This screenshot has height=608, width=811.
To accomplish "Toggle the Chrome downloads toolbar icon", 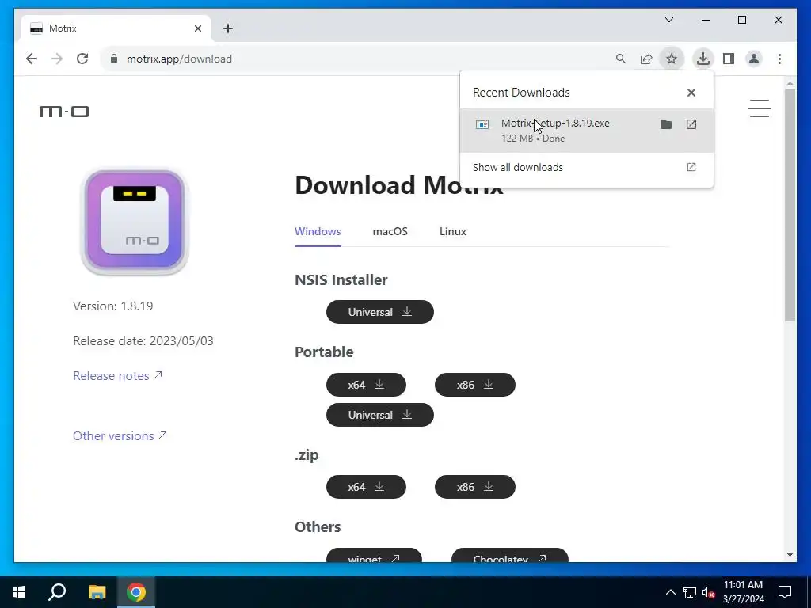I will [703, 59].
